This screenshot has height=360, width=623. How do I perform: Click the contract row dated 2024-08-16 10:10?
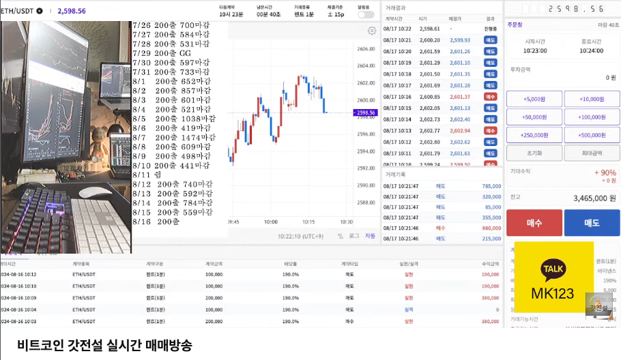250,286
